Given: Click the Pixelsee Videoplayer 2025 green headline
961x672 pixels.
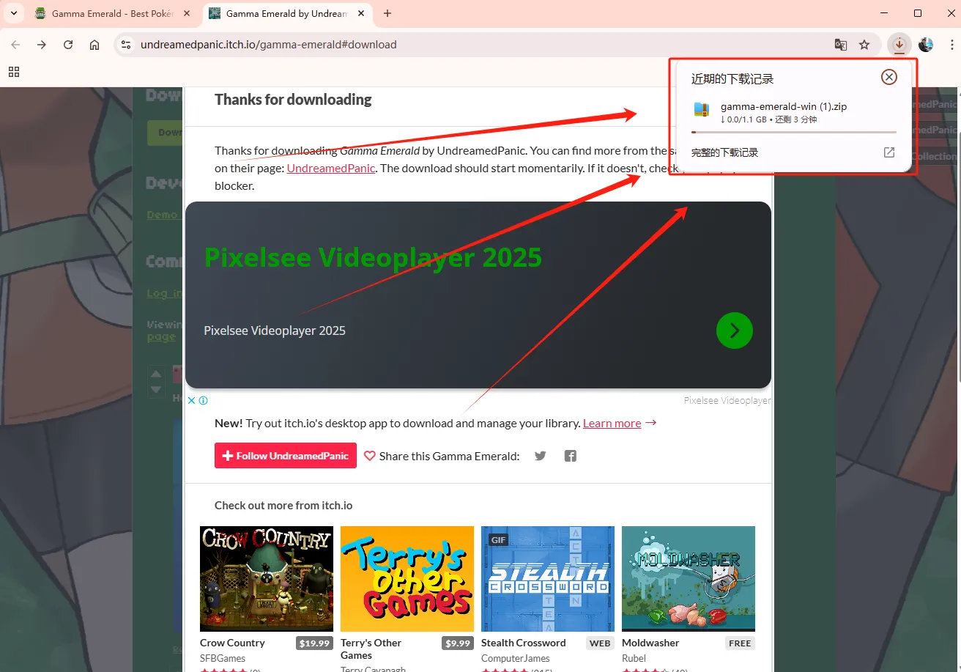Looking at the screenshot, I should point(373,257).
